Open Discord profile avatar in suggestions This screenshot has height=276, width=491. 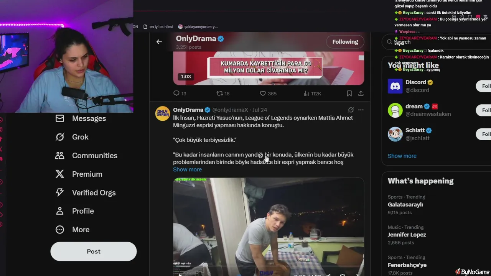tap(395, 86)
